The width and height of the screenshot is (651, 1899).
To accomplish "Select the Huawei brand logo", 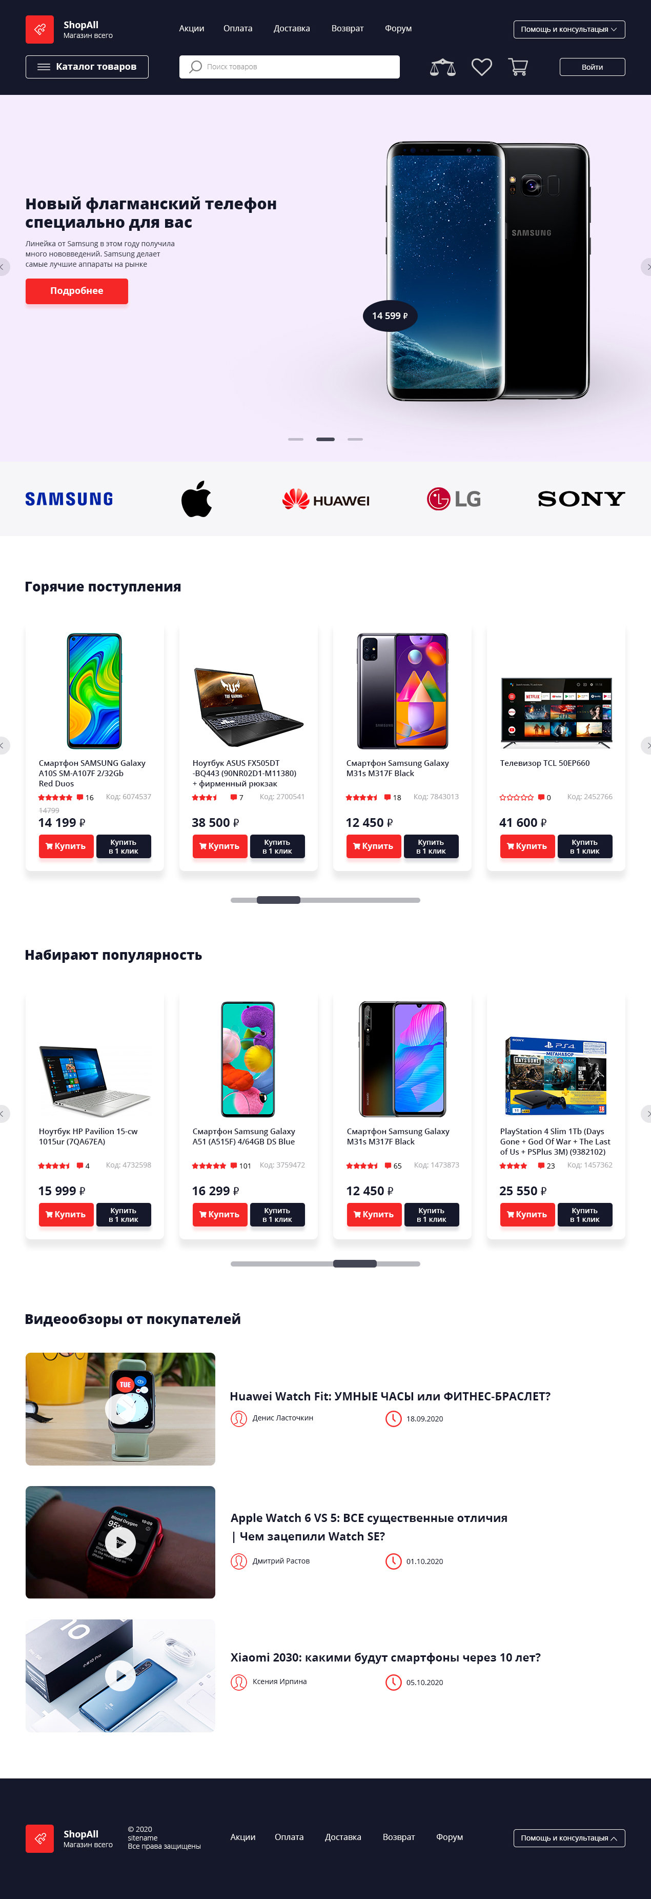I will pyautogui.click(x=325, y=499).
